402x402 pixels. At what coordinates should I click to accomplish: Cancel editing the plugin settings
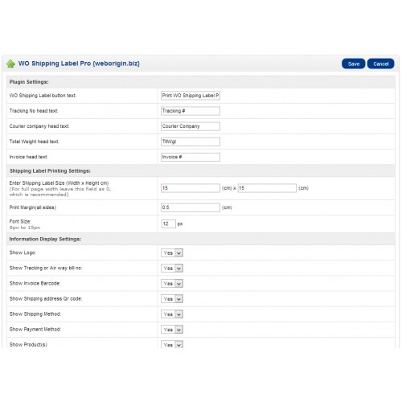tap(380, 64)
